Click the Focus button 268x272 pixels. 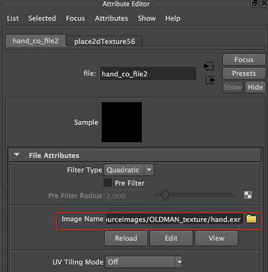244,59
